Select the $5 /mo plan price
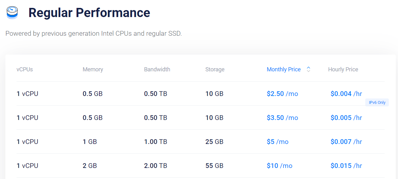Viewport: 398px width, 179px height. [x=278, y=142]
